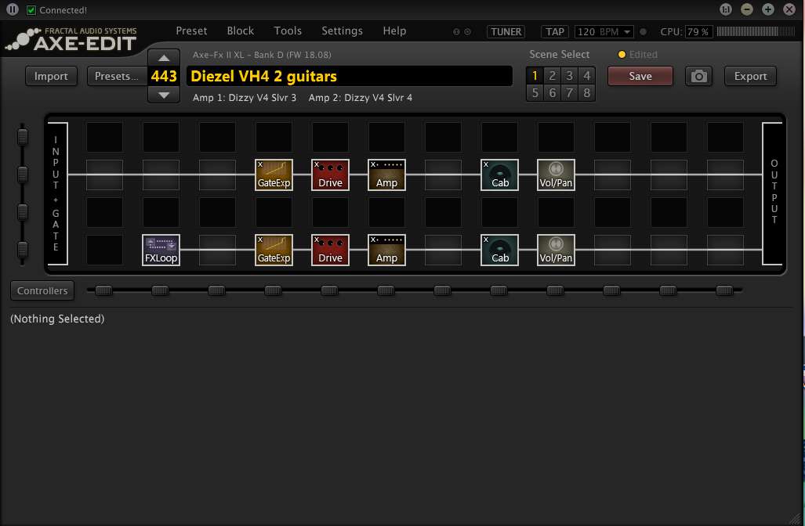Click the camera snapshot icon
This screenshot has width=805, height=526.
click(698, 76)
